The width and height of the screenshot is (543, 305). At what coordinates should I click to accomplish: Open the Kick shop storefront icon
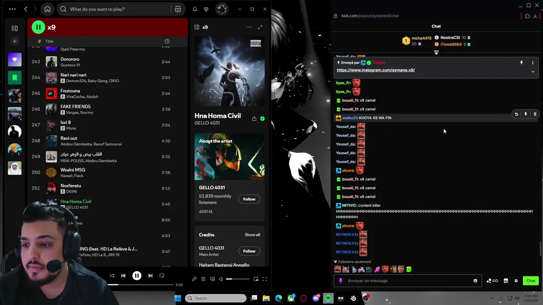pyautogui.click(x=506, y=281)
